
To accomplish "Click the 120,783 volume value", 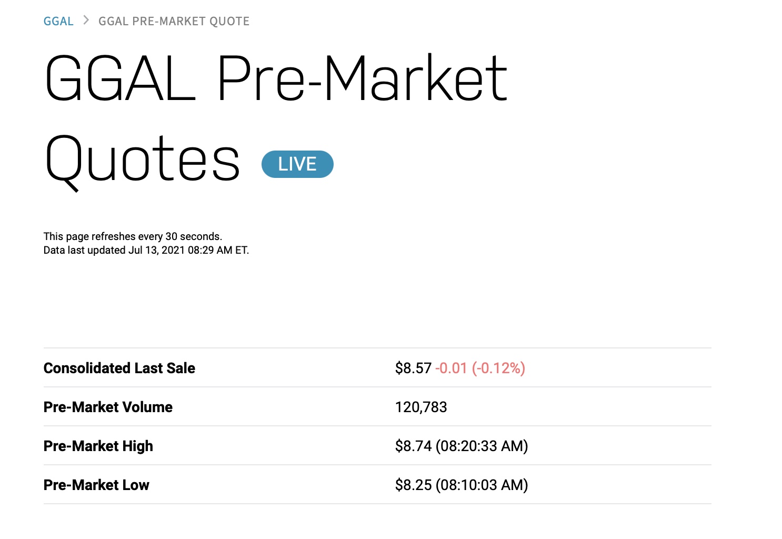I will pos(421,407).
